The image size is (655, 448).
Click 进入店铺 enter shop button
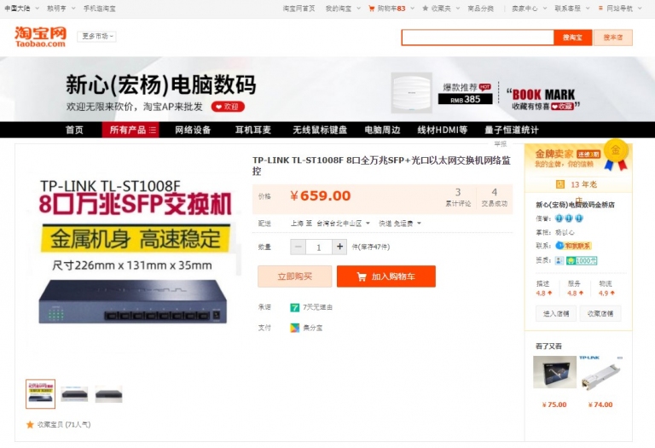(556, 313)
